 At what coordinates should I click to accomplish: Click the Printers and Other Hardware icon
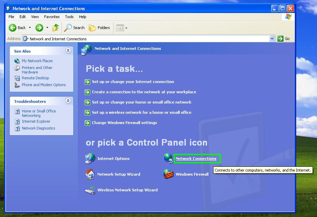[17, 68]
